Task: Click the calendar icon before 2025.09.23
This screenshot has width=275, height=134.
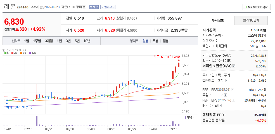Action: click(x=42, y=7)
